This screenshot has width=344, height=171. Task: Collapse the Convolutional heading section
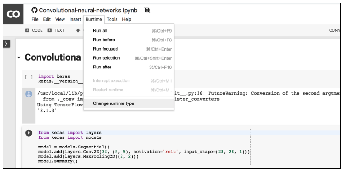tap(19, 57)
